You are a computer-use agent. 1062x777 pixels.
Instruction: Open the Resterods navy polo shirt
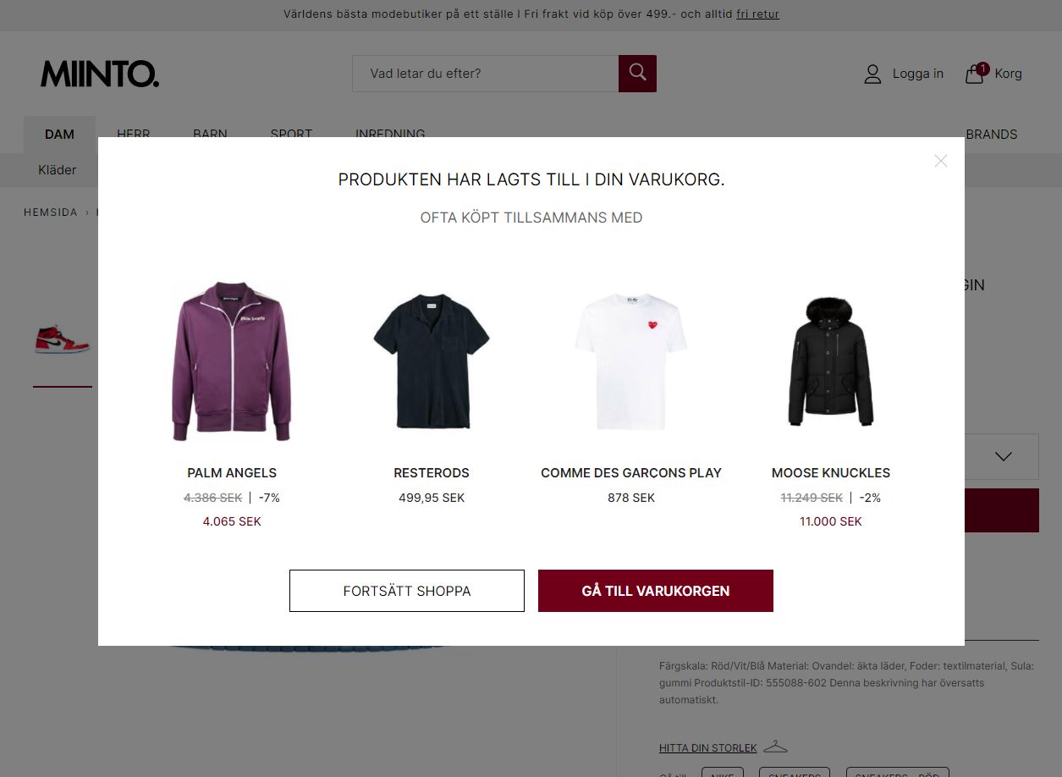click(x=432, y=361)
